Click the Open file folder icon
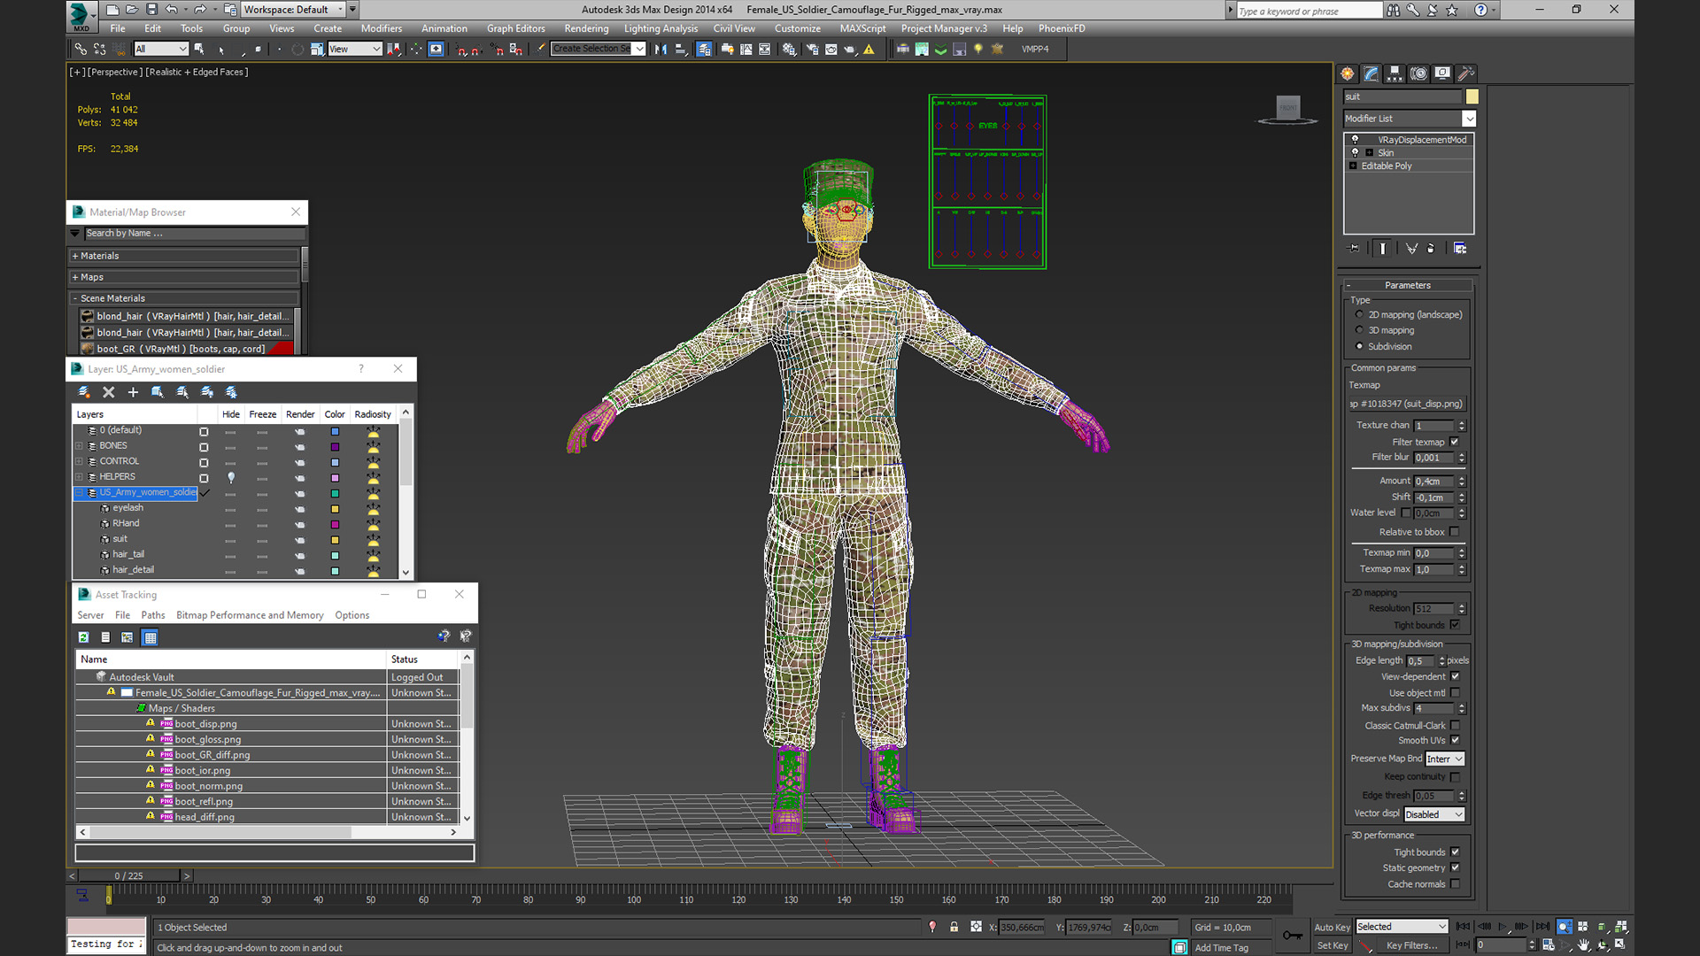 [x=132, y=10]
